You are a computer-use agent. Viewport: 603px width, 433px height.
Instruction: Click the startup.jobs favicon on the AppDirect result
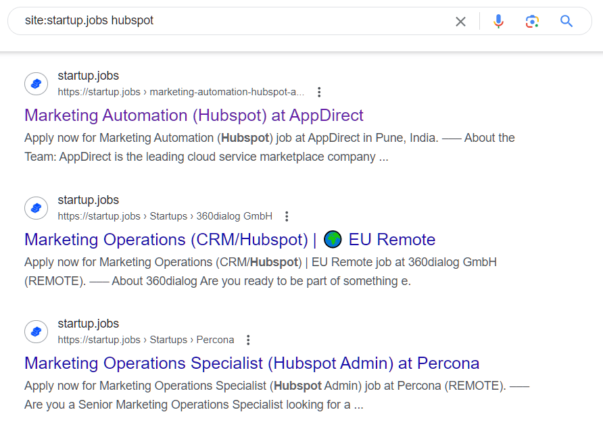(x=36, y=84)
